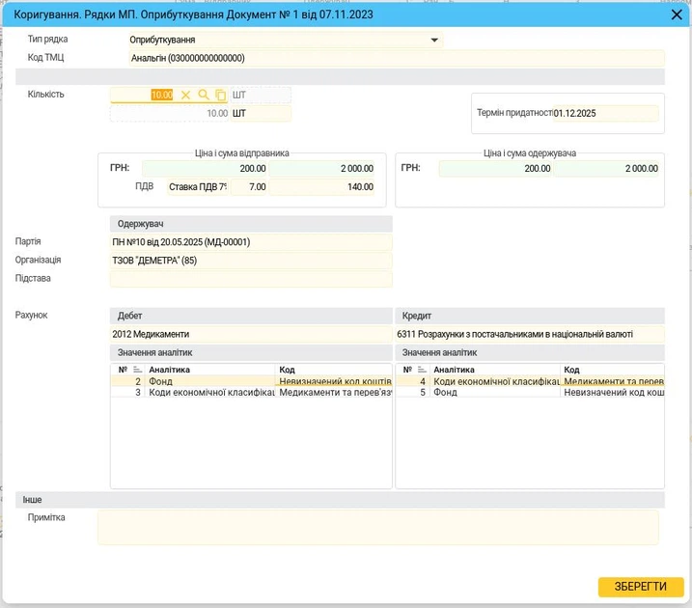
Task: Click sort icon in Кредит analytics table header
Action: (x=423, y=370)
